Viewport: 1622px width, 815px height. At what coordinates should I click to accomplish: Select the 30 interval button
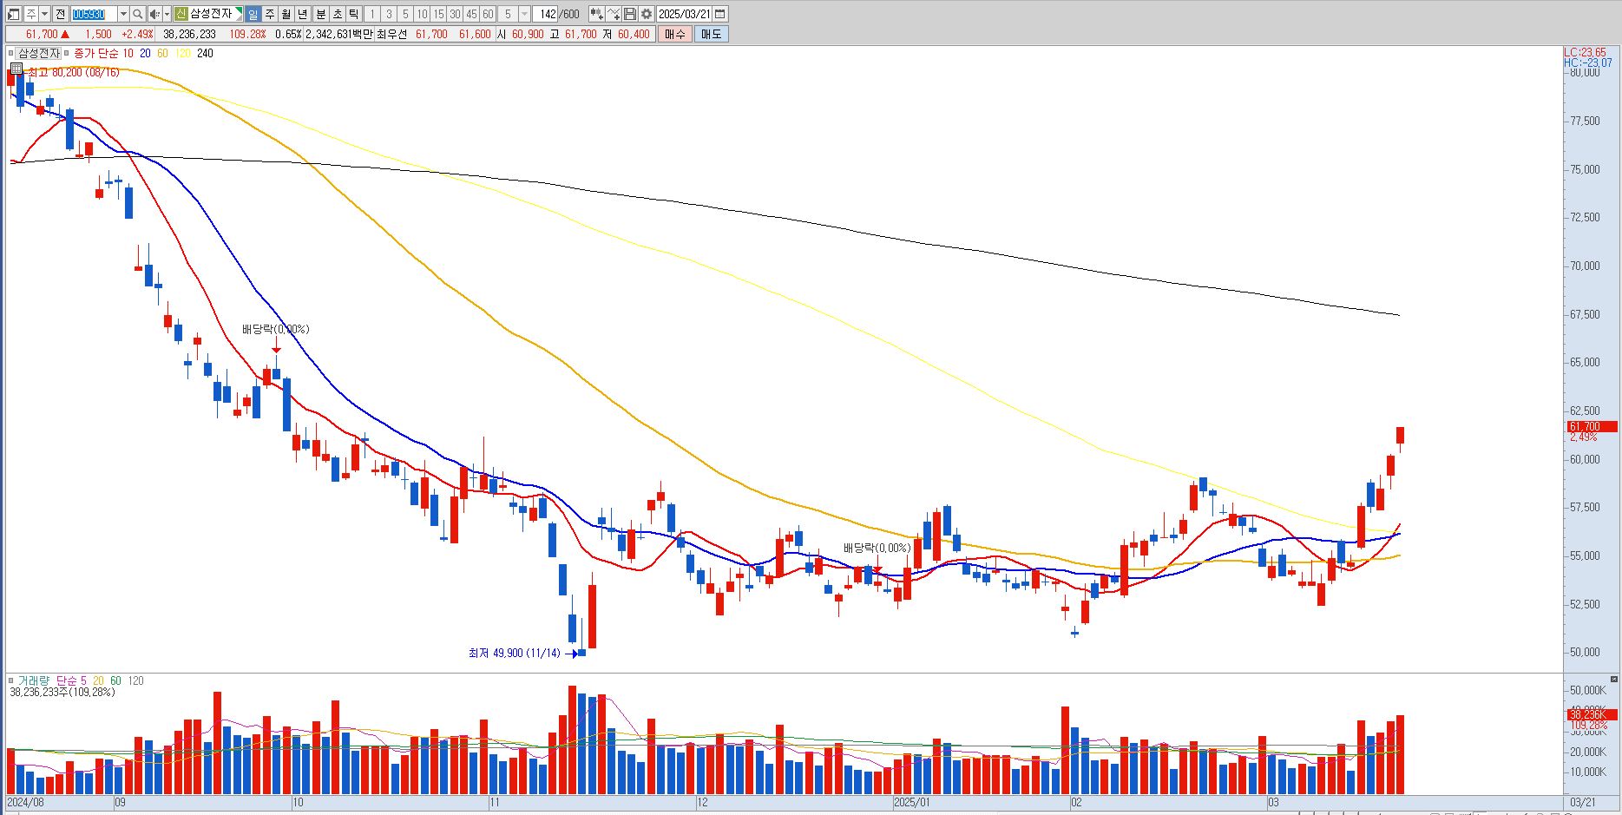[455, 14]
